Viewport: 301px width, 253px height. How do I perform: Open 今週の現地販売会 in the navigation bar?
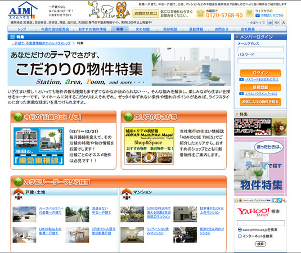pyautogui.click(x=55, y=29)
